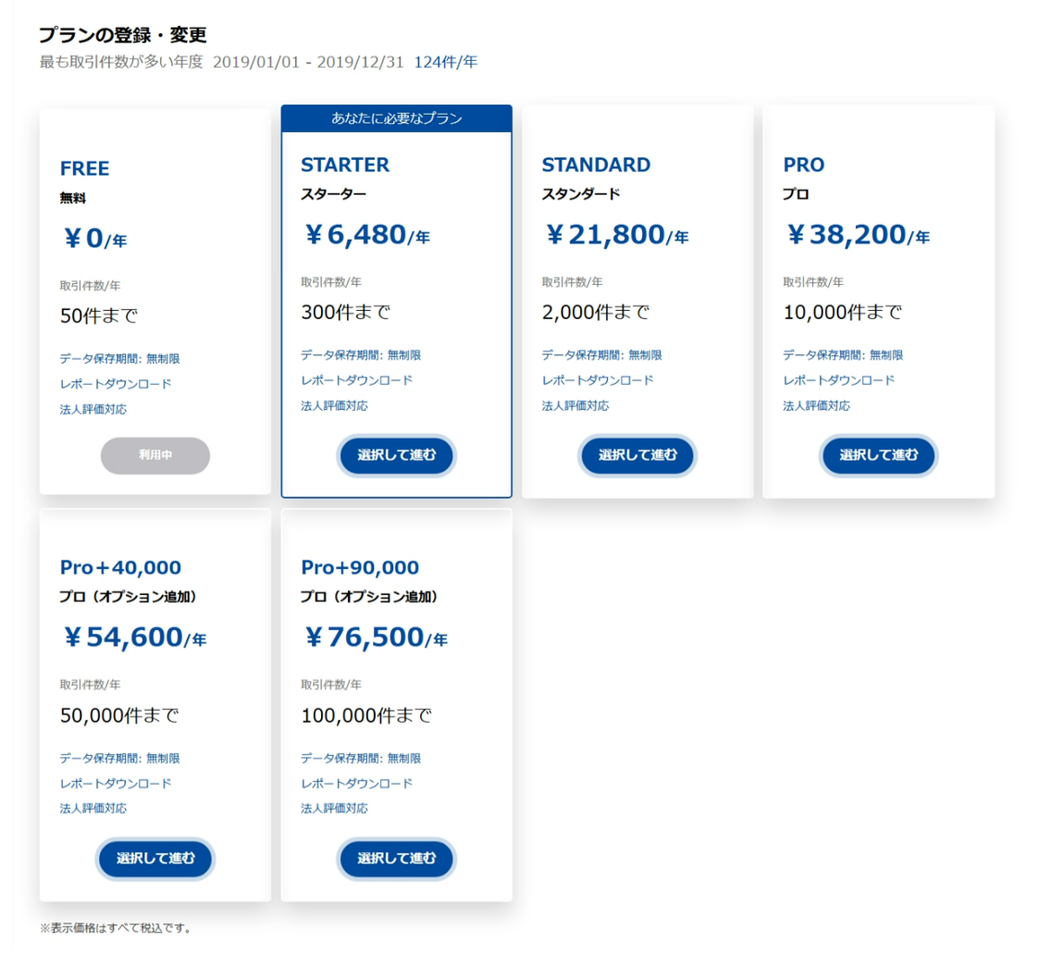The height and width of the screenshot is (954, 1051).
Task: Click the Pro+90,000 plan heading
Action: coord(360,568)
